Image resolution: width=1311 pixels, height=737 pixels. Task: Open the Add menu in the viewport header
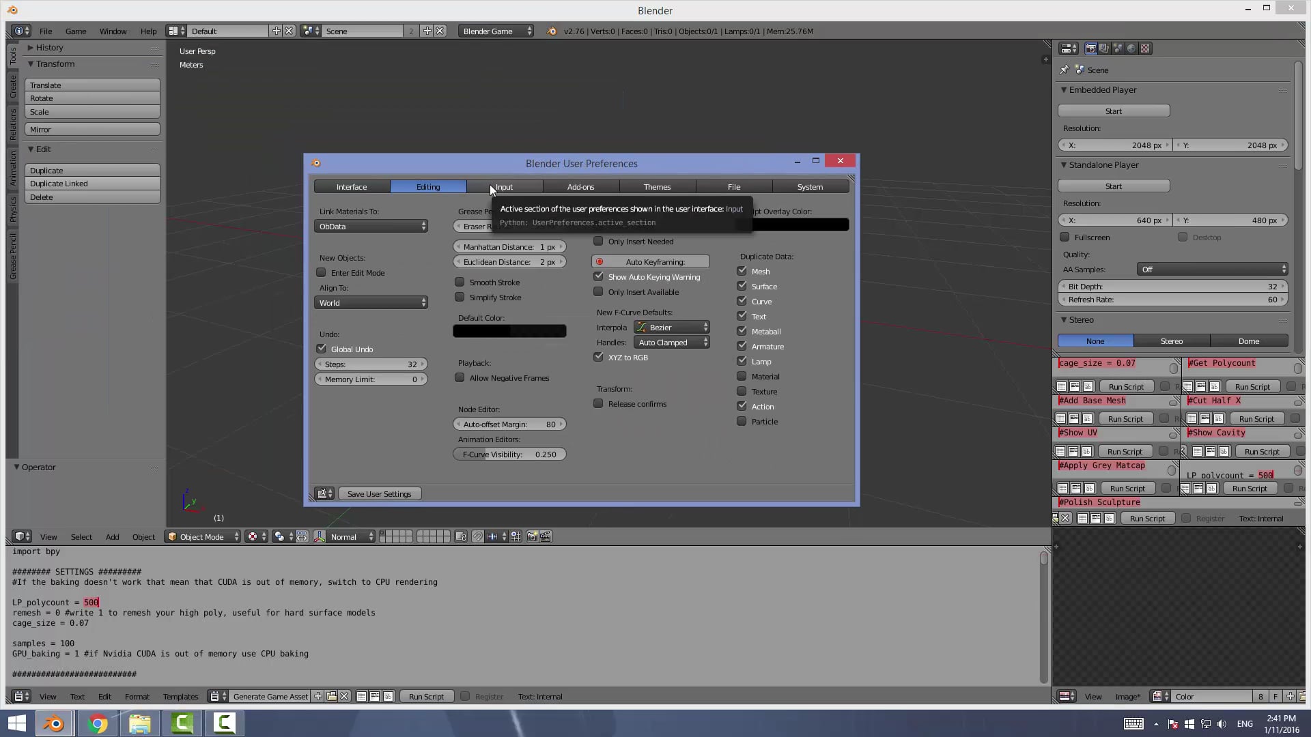point(112,536)
